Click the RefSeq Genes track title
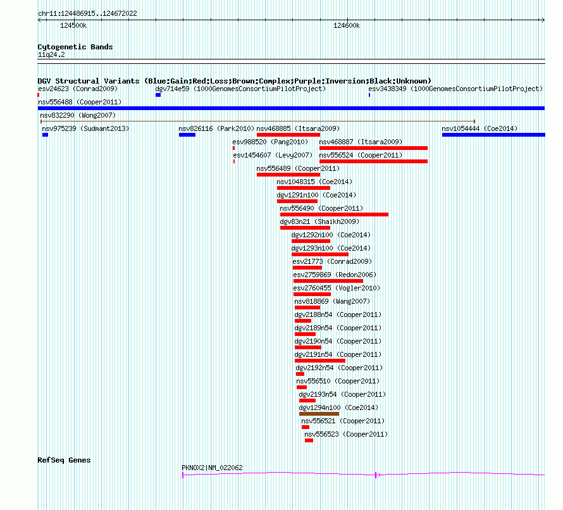The image size is (563, 510). [64, 460]
